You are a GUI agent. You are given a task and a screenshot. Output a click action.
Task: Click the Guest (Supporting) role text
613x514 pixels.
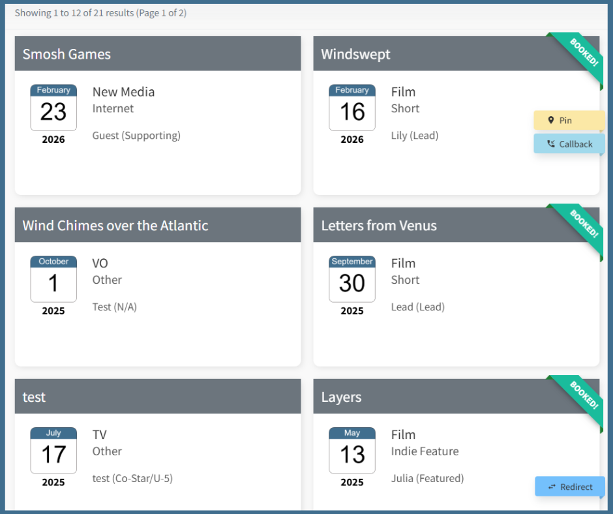point(136,136)
